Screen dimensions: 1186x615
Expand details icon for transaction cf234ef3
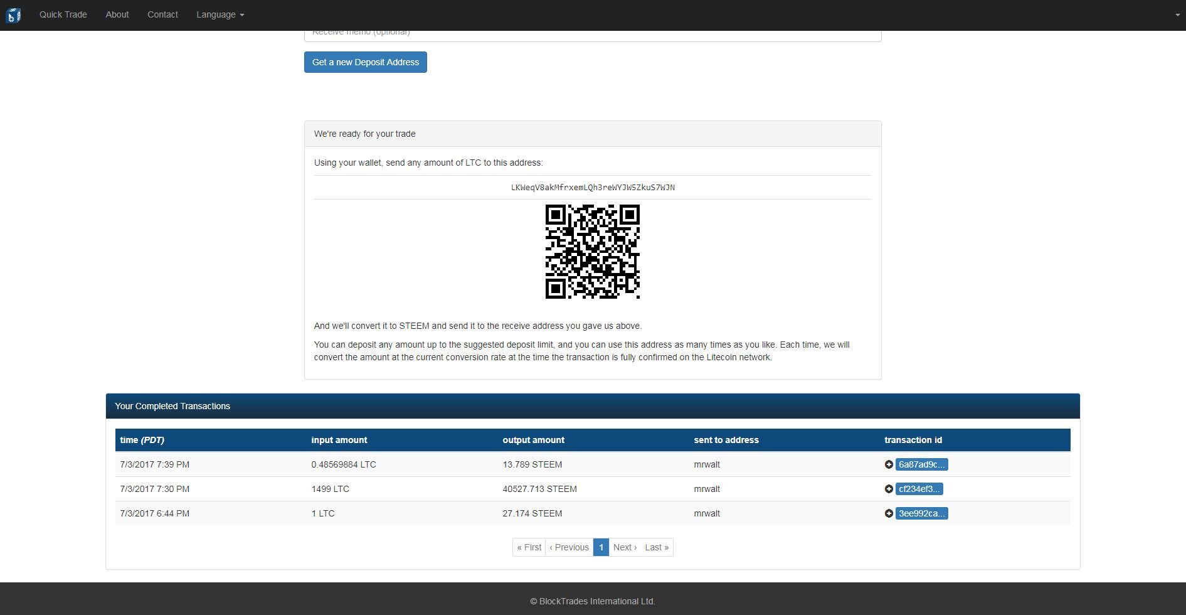(x=889, y=489)
